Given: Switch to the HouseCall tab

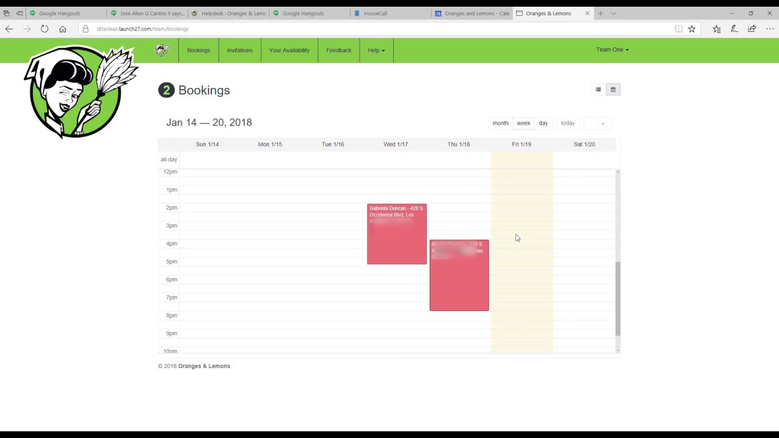Looking at the screenshot, I should 391,13.
